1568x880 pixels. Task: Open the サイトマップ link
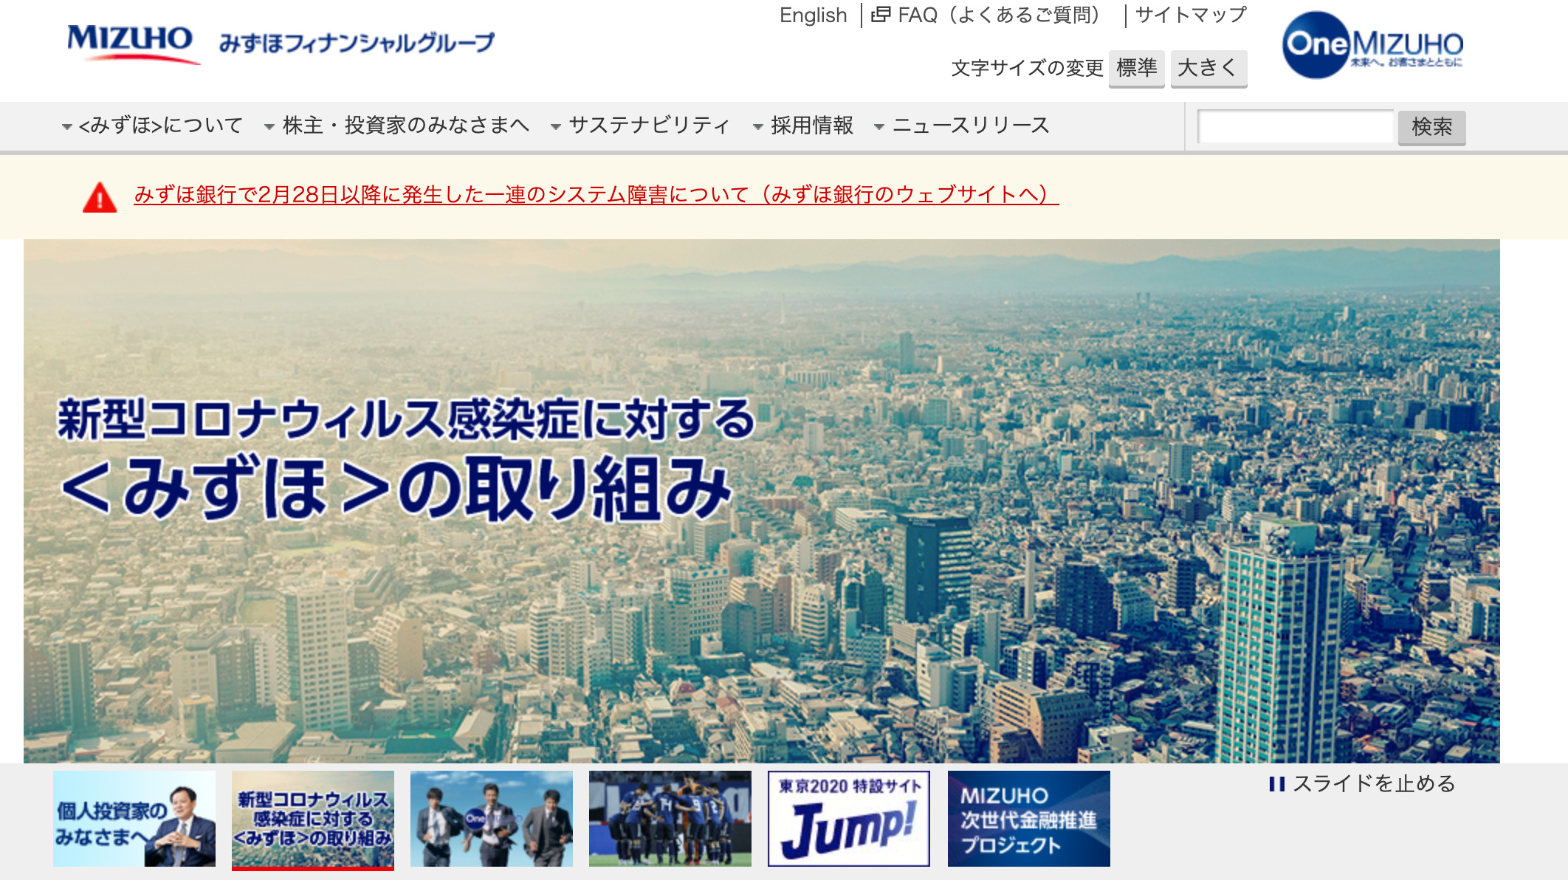(x=1191, y=15)
